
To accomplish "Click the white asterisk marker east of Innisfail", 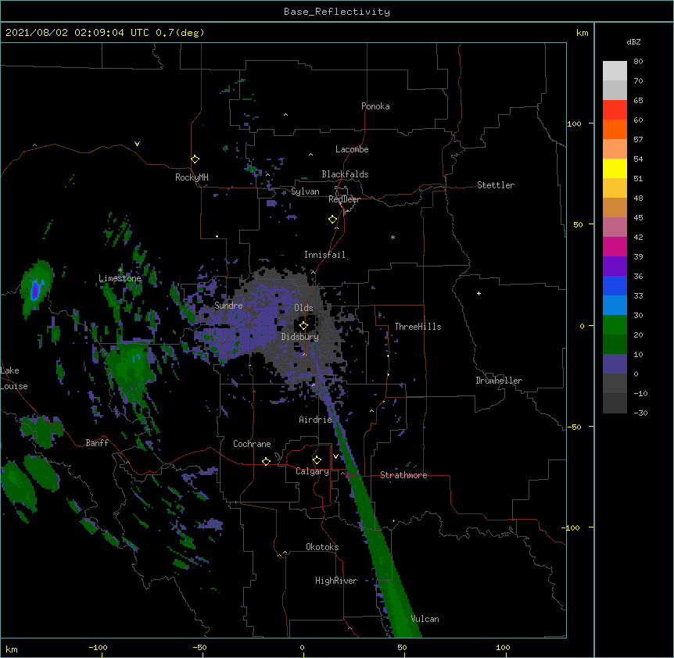I will 393,237.
